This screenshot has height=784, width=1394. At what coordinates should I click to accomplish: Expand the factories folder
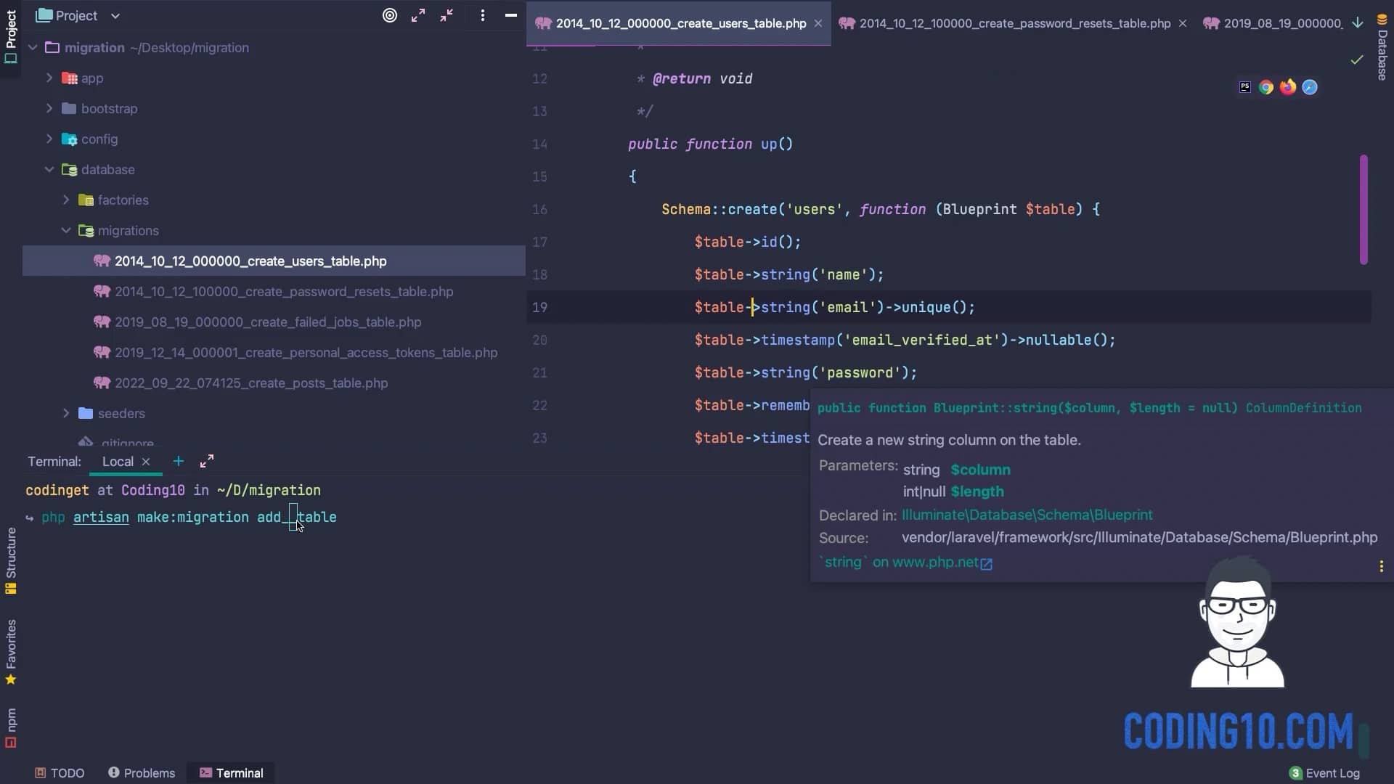(66, 200)
